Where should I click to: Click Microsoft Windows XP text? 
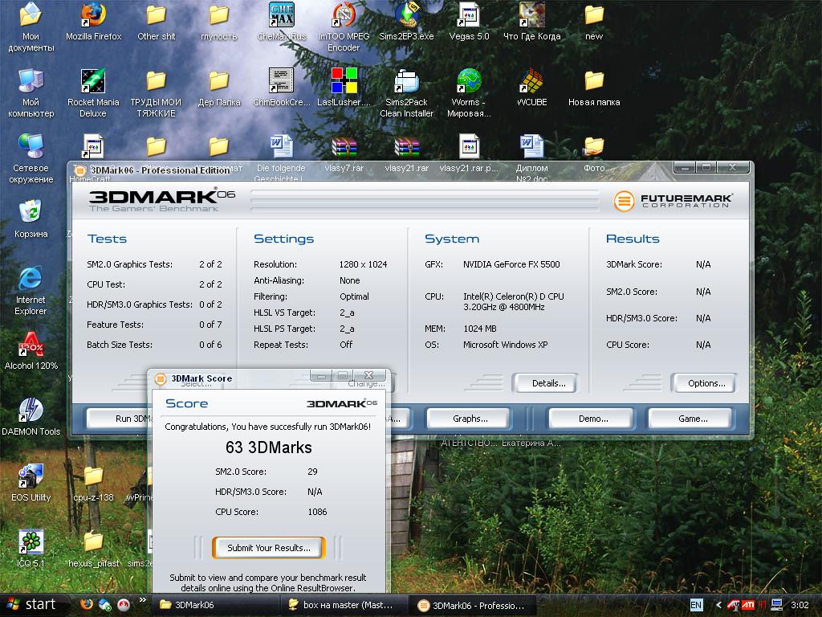click(506, 345)
